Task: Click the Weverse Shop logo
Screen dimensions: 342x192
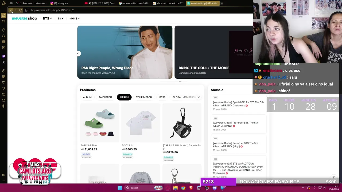Action: click(24, 18)
